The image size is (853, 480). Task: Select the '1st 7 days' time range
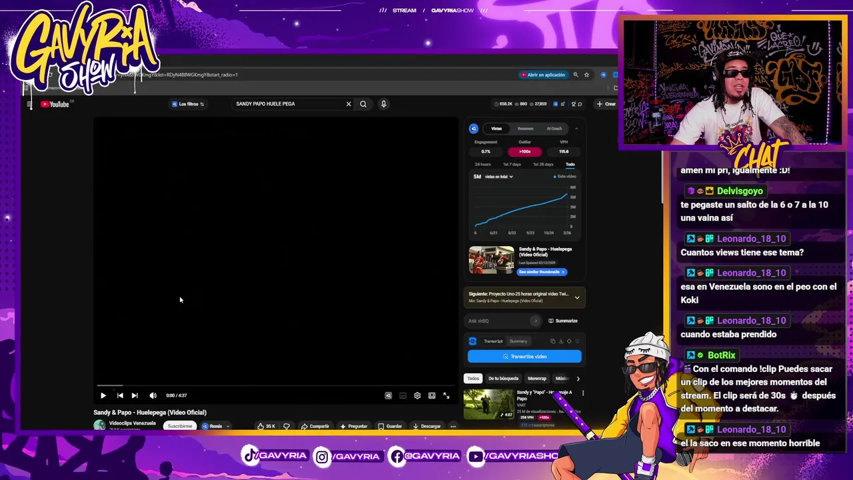coord(512,165)
